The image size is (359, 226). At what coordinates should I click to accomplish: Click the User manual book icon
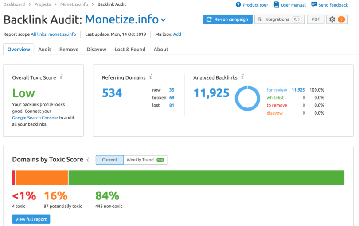(x=277, y=4)
